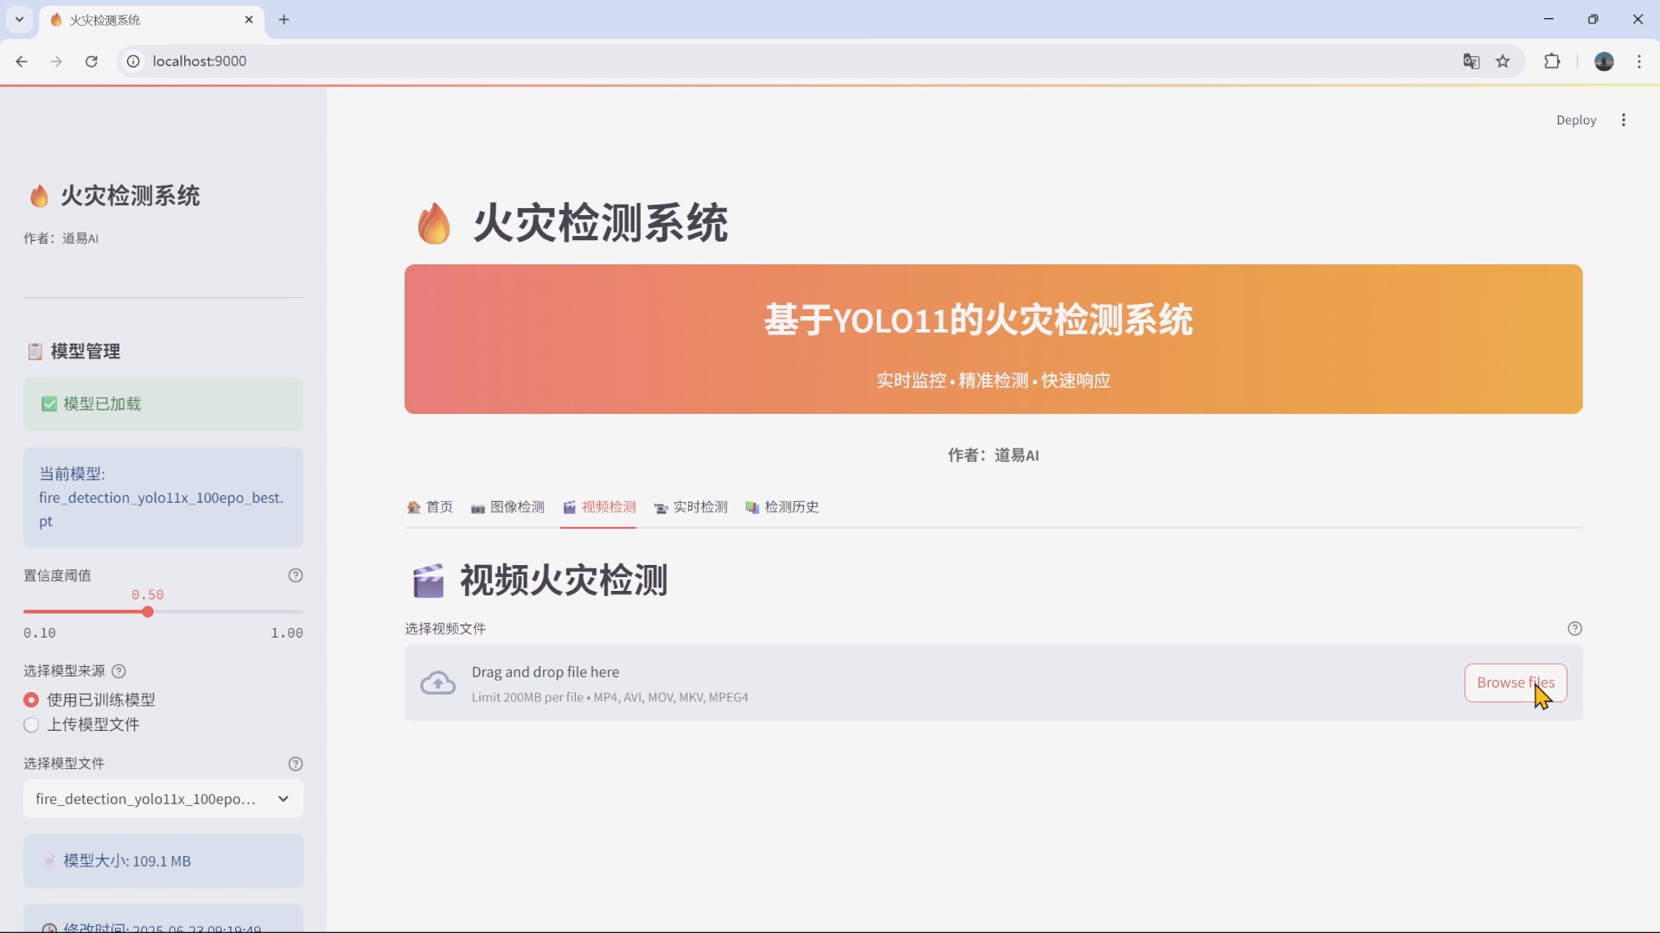Open the confidence threshold help icon
The image size is (1660, 933).
point(297,575)
